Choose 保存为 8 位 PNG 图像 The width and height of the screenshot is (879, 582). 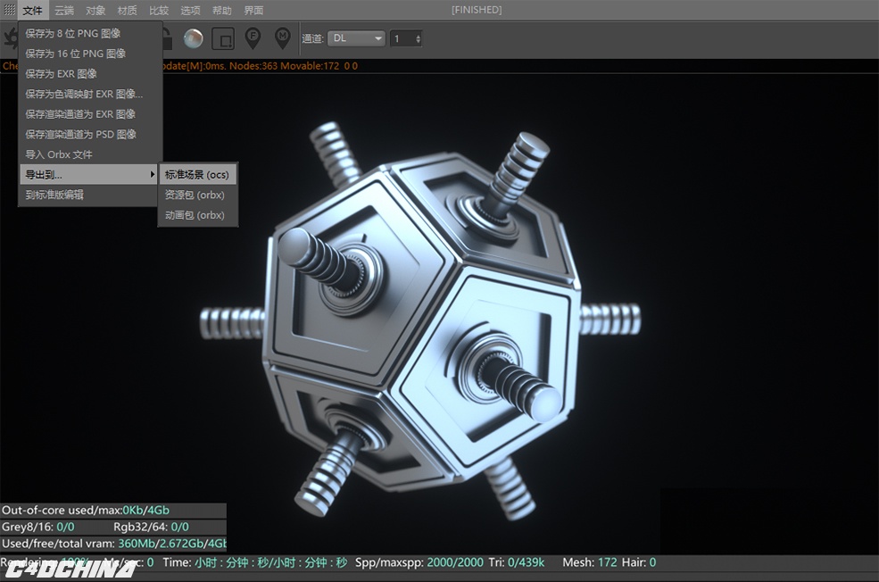tap(90, 34)
